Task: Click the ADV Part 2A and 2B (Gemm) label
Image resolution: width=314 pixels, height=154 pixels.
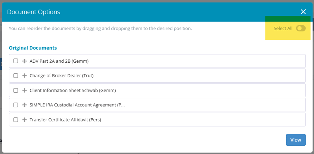Action: coord(59,61)
